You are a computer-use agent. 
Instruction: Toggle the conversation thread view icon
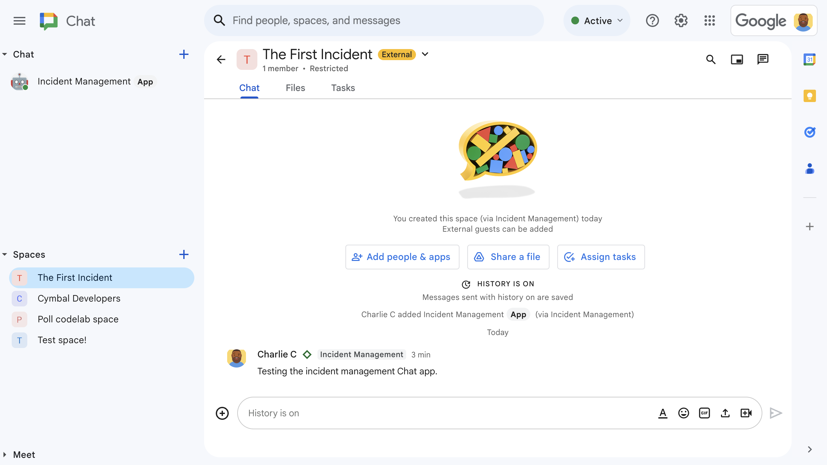(x=763, y=59)
